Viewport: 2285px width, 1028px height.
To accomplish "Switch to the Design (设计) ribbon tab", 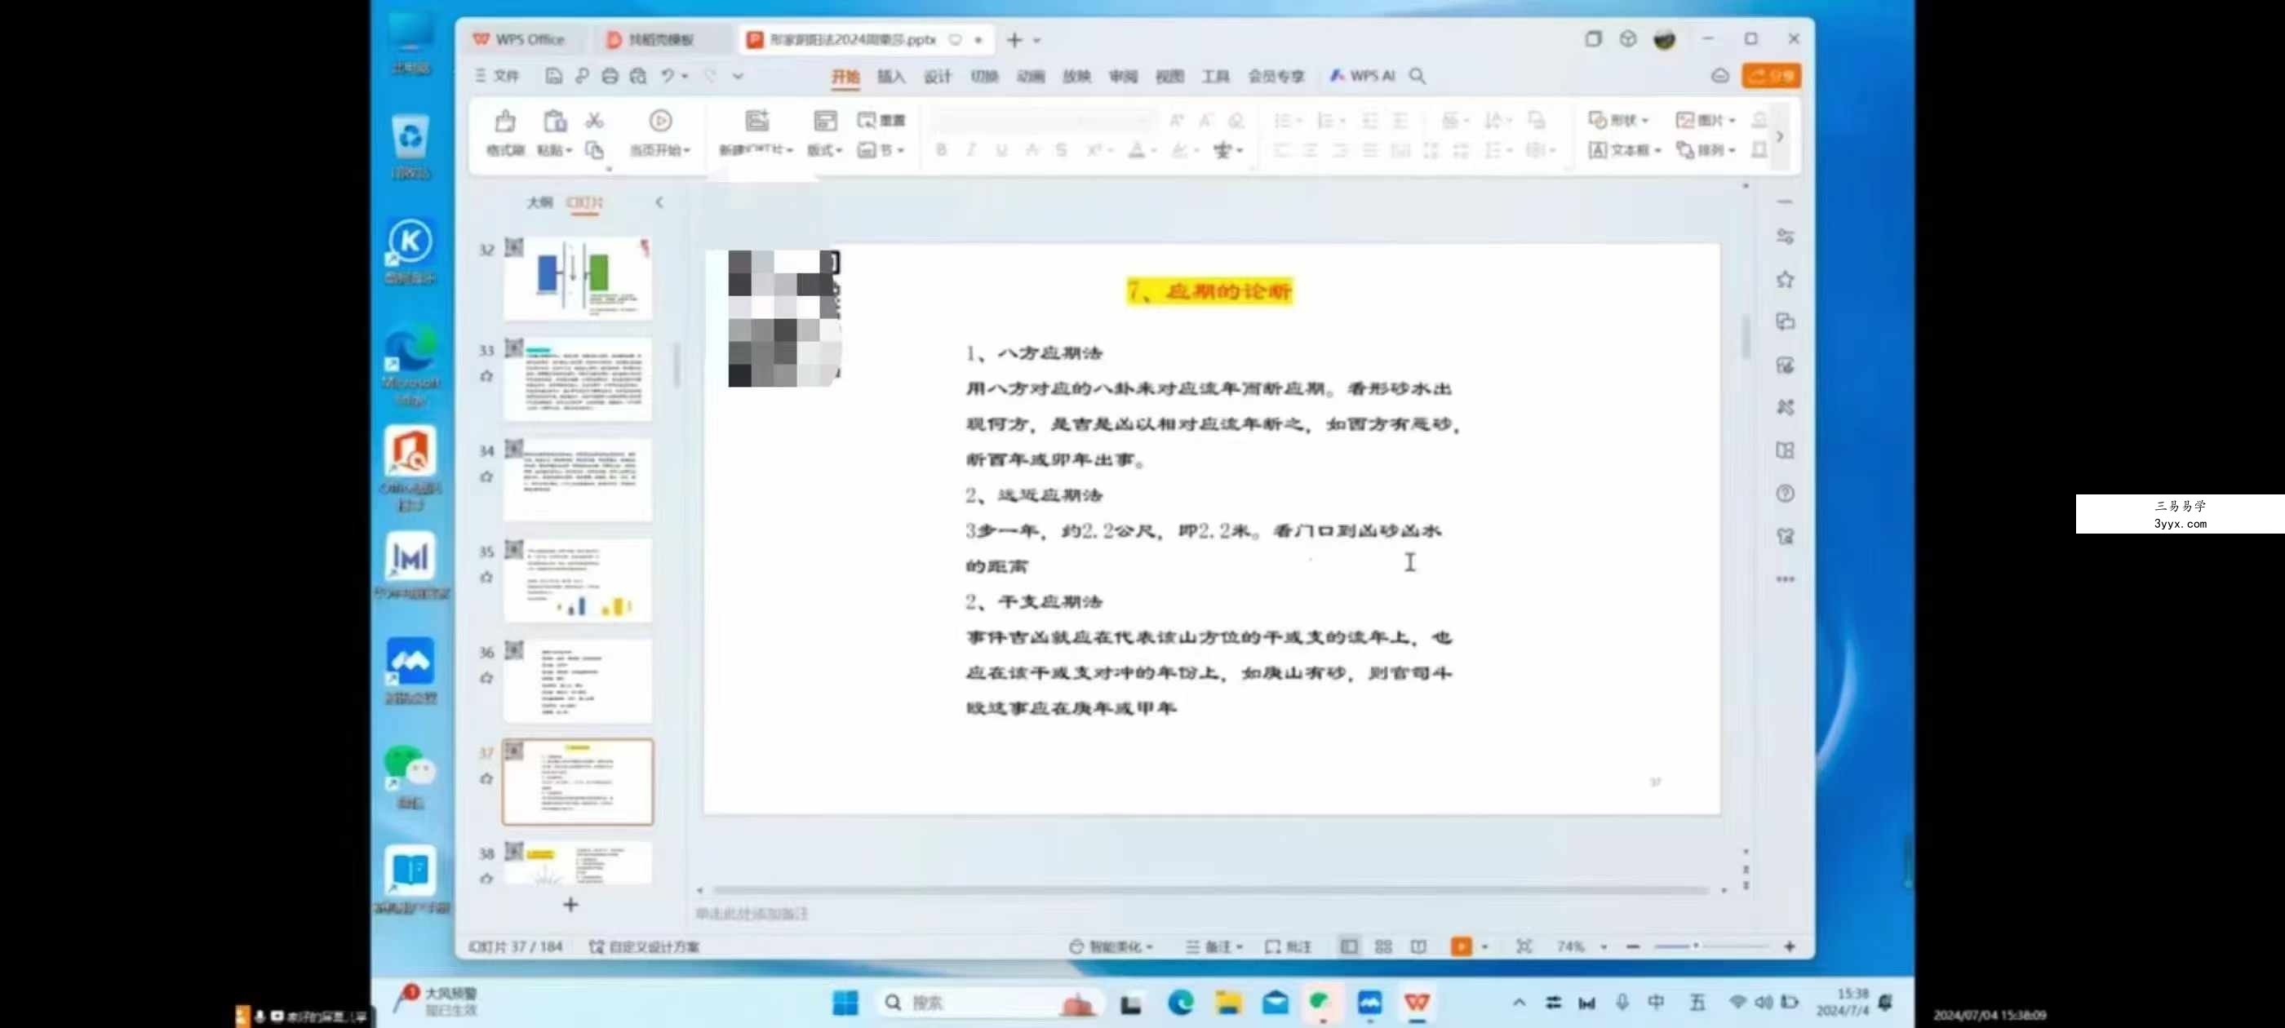I will [x=937, y=76].
